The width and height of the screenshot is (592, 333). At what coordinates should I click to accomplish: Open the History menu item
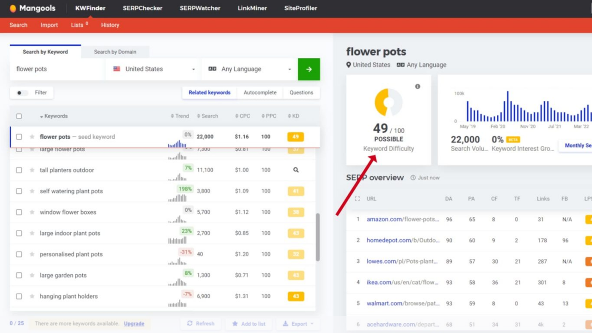(x=110, y=25)
